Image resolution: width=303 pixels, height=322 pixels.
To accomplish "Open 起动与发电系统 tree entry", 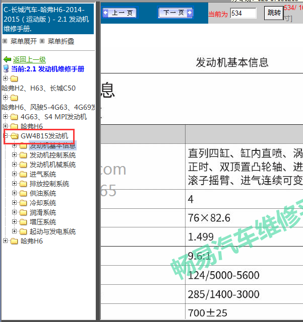I will [52, 231].
